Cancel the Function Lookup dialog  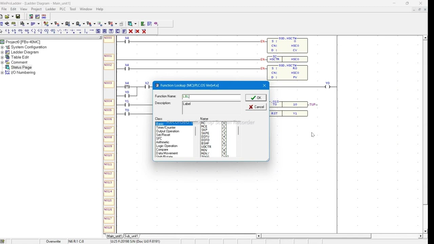click(x=256, y=107)
